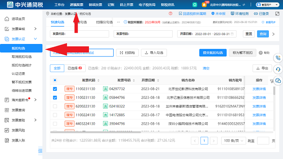The image size is (283, 159).
Task: Sort by 发票代码 column
Action: point(99,80)
